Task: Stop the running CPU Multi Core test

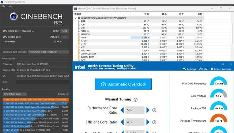Action: pos(65,31)
